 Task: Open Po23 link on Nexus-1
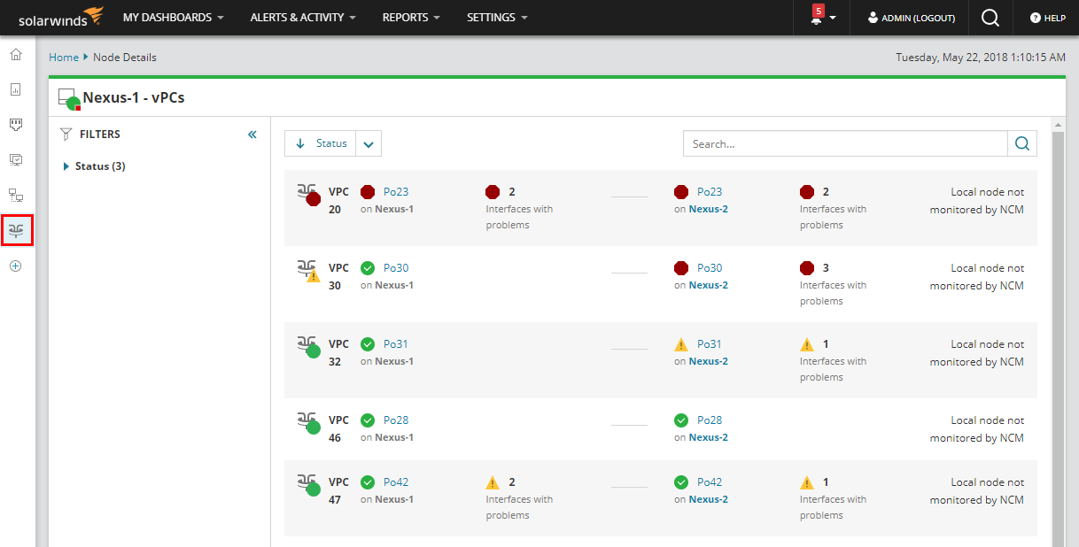[x=396, y=192]
